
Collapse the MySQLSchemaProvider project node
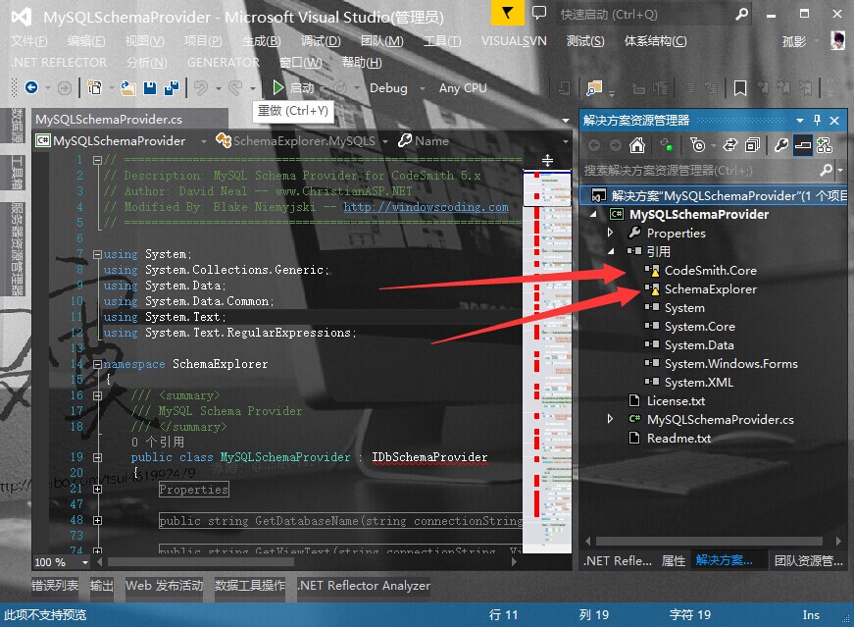[x=593, y=214]
